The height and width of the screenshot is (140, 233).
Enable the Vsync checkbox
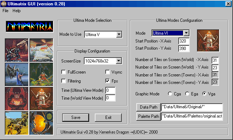pyautogui.click(x=107, y=72)
